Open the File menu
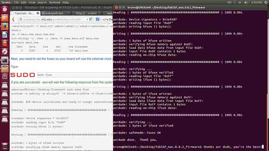Image resolution: width=269 pixels, height=151 pixels. 16,3
